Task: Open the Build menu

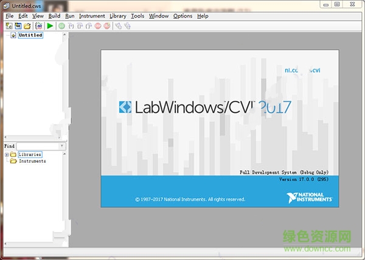Action: point(54,16)
